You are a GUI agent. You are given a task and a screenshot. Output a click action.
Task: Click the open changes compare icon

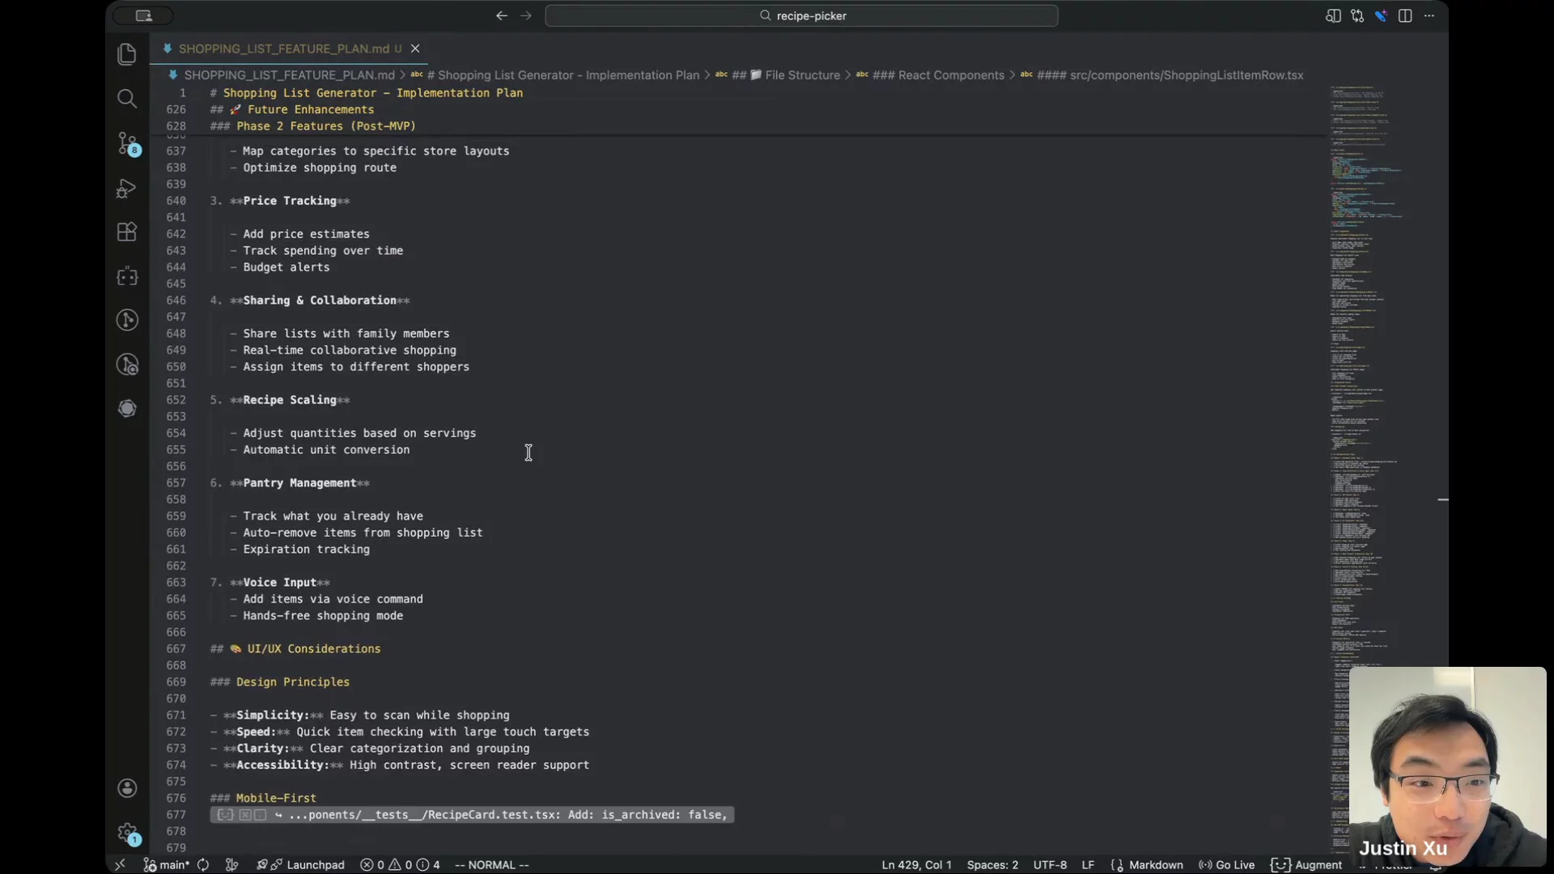[x=1357, y=15]
